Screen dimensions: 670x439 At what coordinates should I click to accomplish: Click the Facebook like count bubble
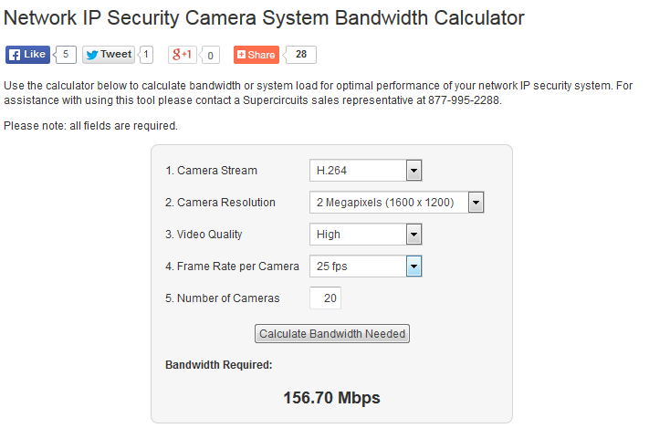(x=66, y=55)
